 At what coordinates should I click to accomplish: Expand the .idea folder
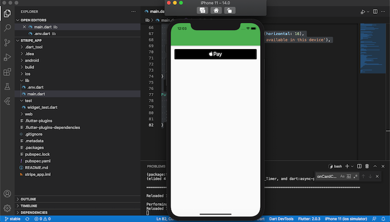29,54
